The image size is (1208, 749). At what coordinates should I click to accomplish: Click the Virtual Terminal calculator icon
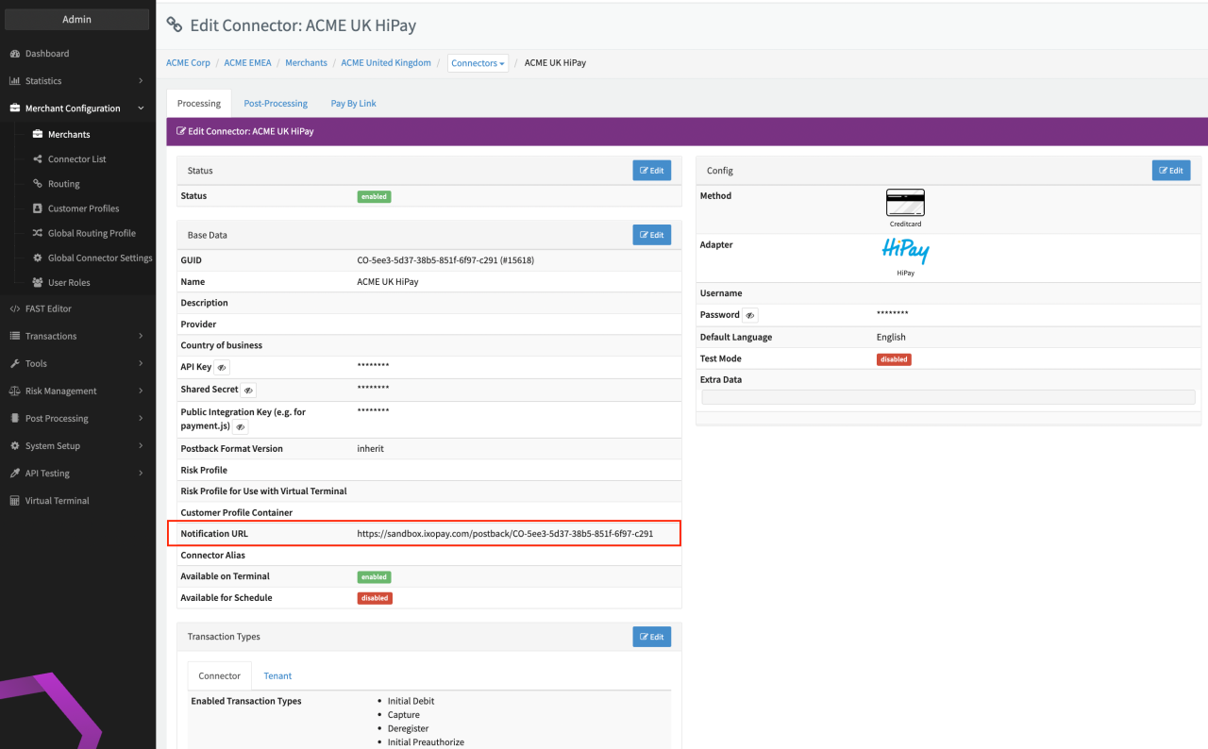click(15, 501)
